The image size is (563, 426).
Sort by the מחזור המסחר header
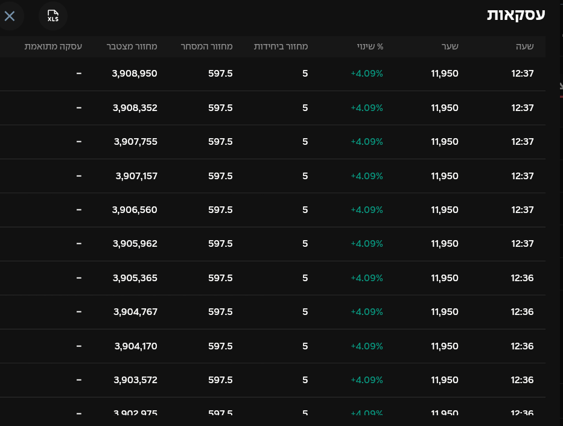coord(207,46)
